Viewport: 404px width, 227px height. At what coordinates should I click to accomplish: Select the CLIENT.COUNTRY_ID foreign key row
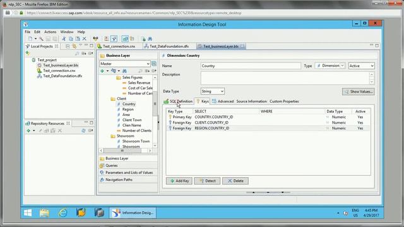click(x=268, y=122)
